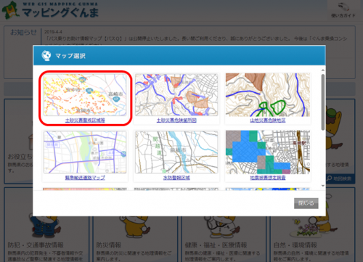Click the globe icon in the マップ選択 header

46,55
